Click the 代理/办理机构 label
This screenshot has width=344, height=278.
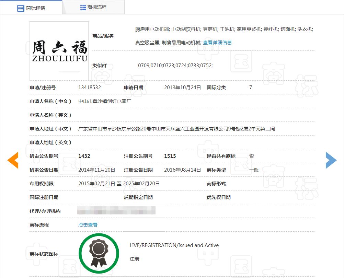[45, 211]
